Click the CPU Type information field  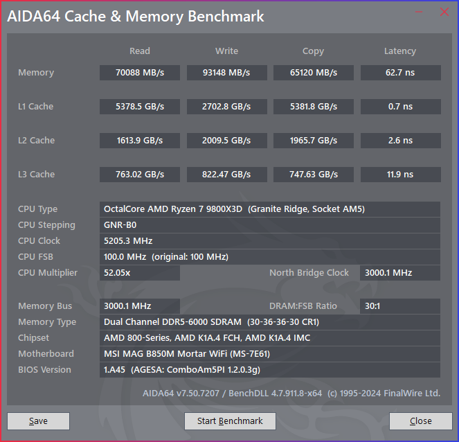point(270,209)
